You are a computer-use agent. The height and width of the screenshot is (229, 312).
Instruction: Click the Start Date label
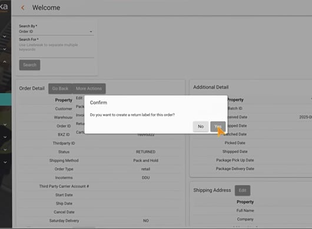(64, 195)
